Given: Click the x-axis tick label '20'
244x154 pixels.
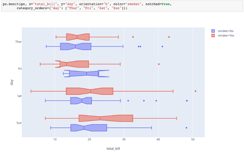Looking at the screenshot, I should 89,139.
